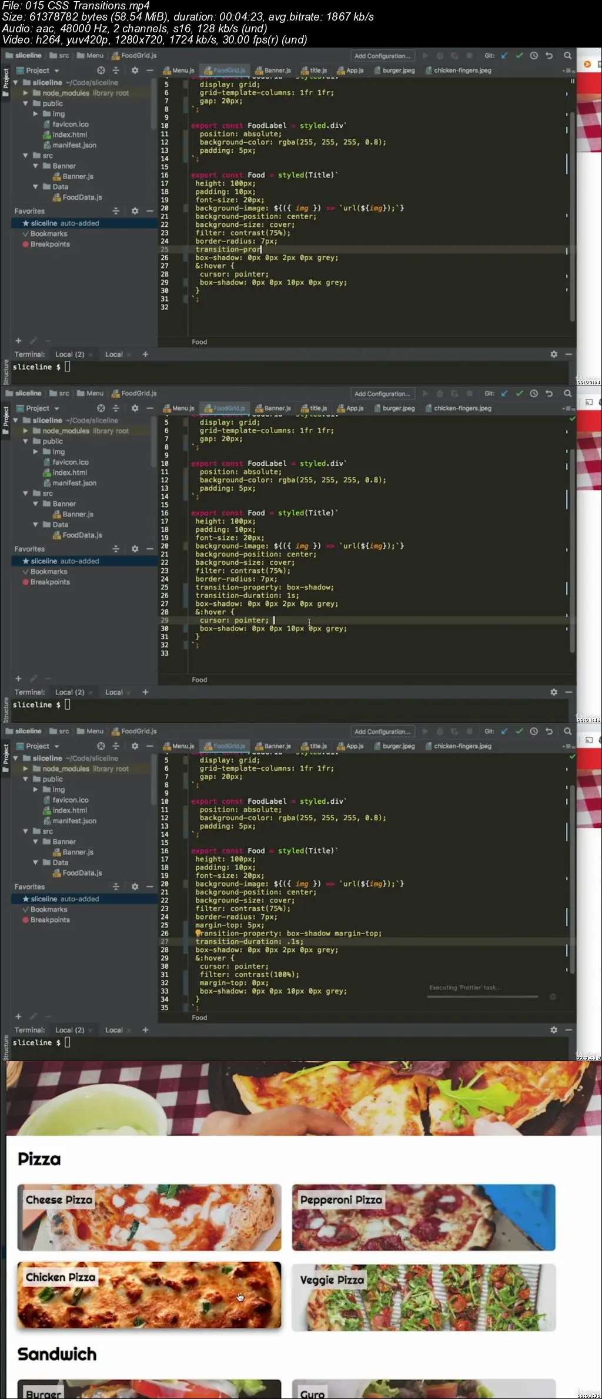Click search magnifier in third frame toolbar
The height and width of the screenshot is (1399, 602).
click(567, 732)
